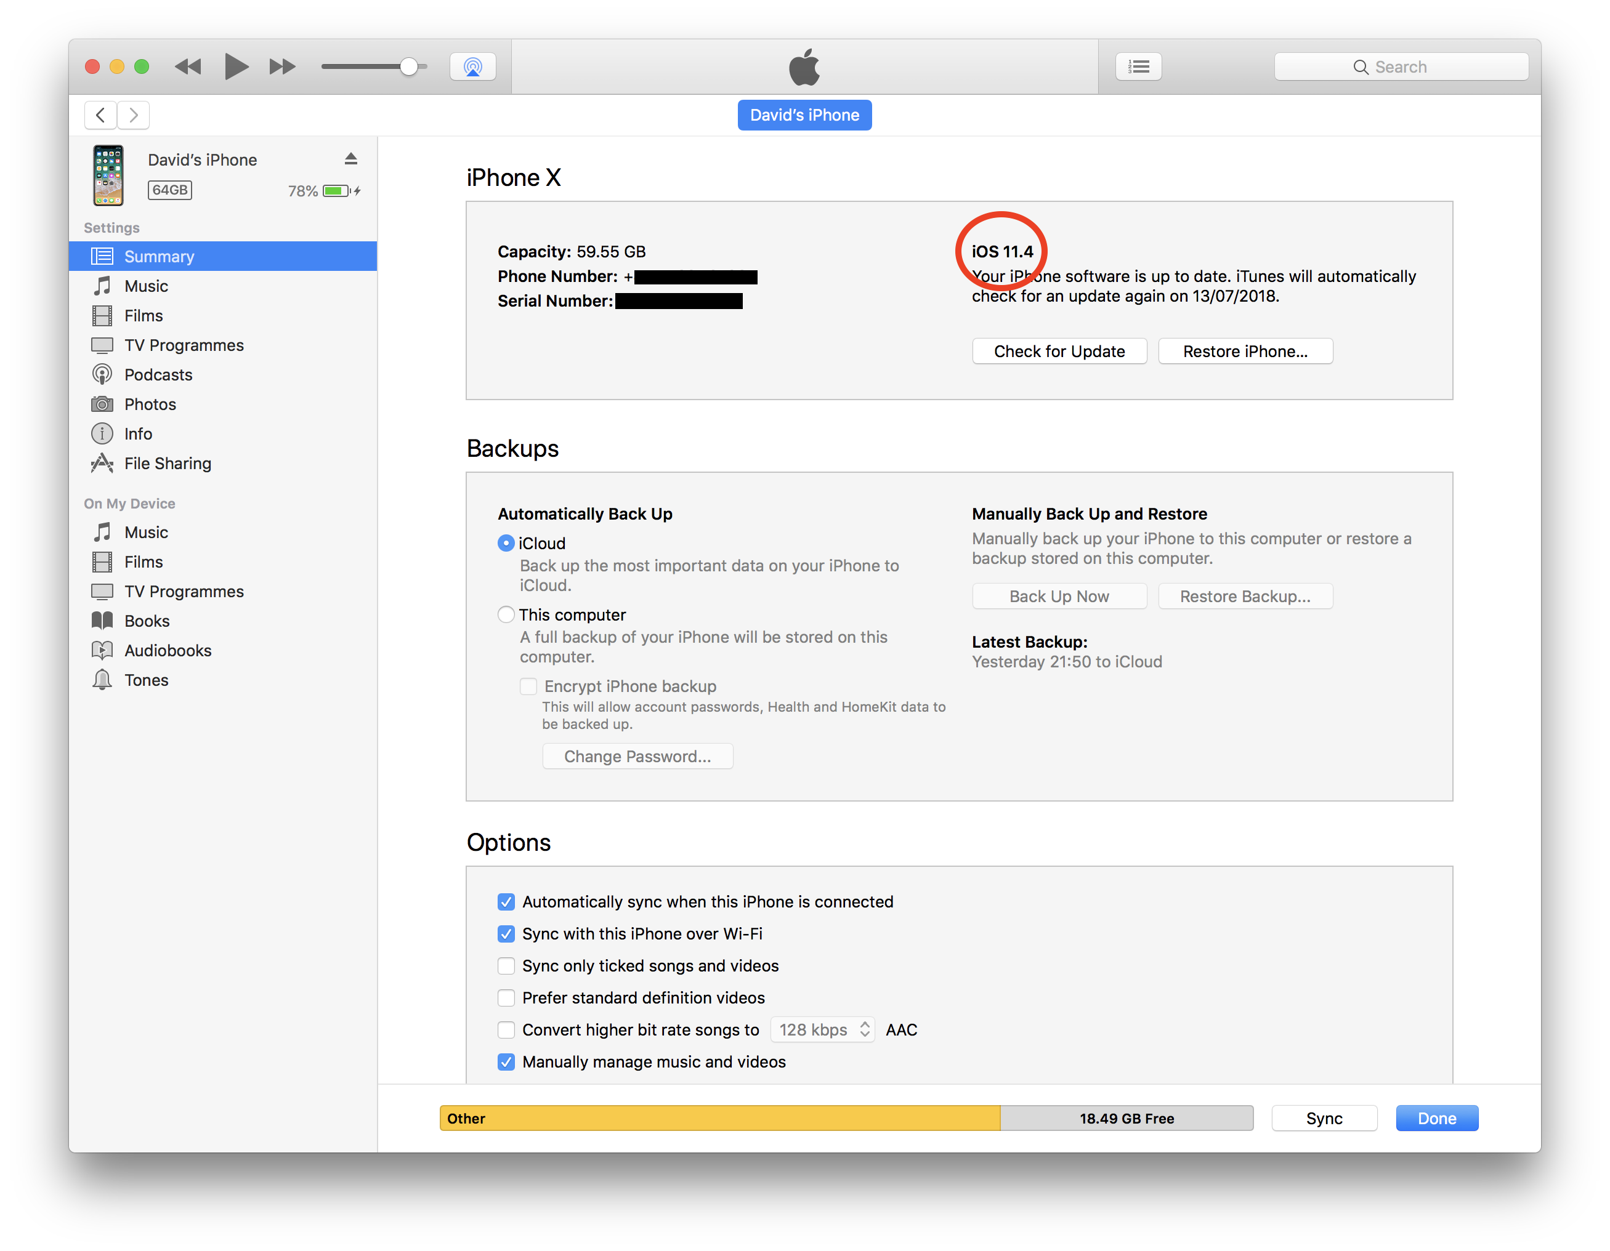Select Summary in the Settings sidebar
This screenshot has width=1610, height=1251.
click(x=222, y=256)
